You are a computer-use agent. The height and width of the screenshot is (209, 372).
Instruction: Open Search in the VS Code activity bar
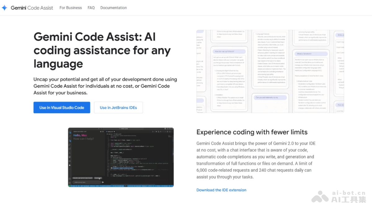(x=70, y=137)
